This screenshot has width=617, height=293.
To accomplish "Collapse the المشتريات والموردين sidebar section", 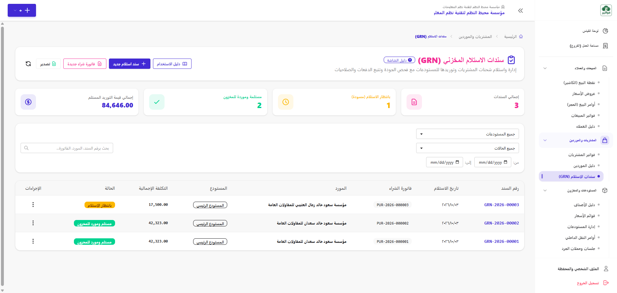I will pos(545,140).
